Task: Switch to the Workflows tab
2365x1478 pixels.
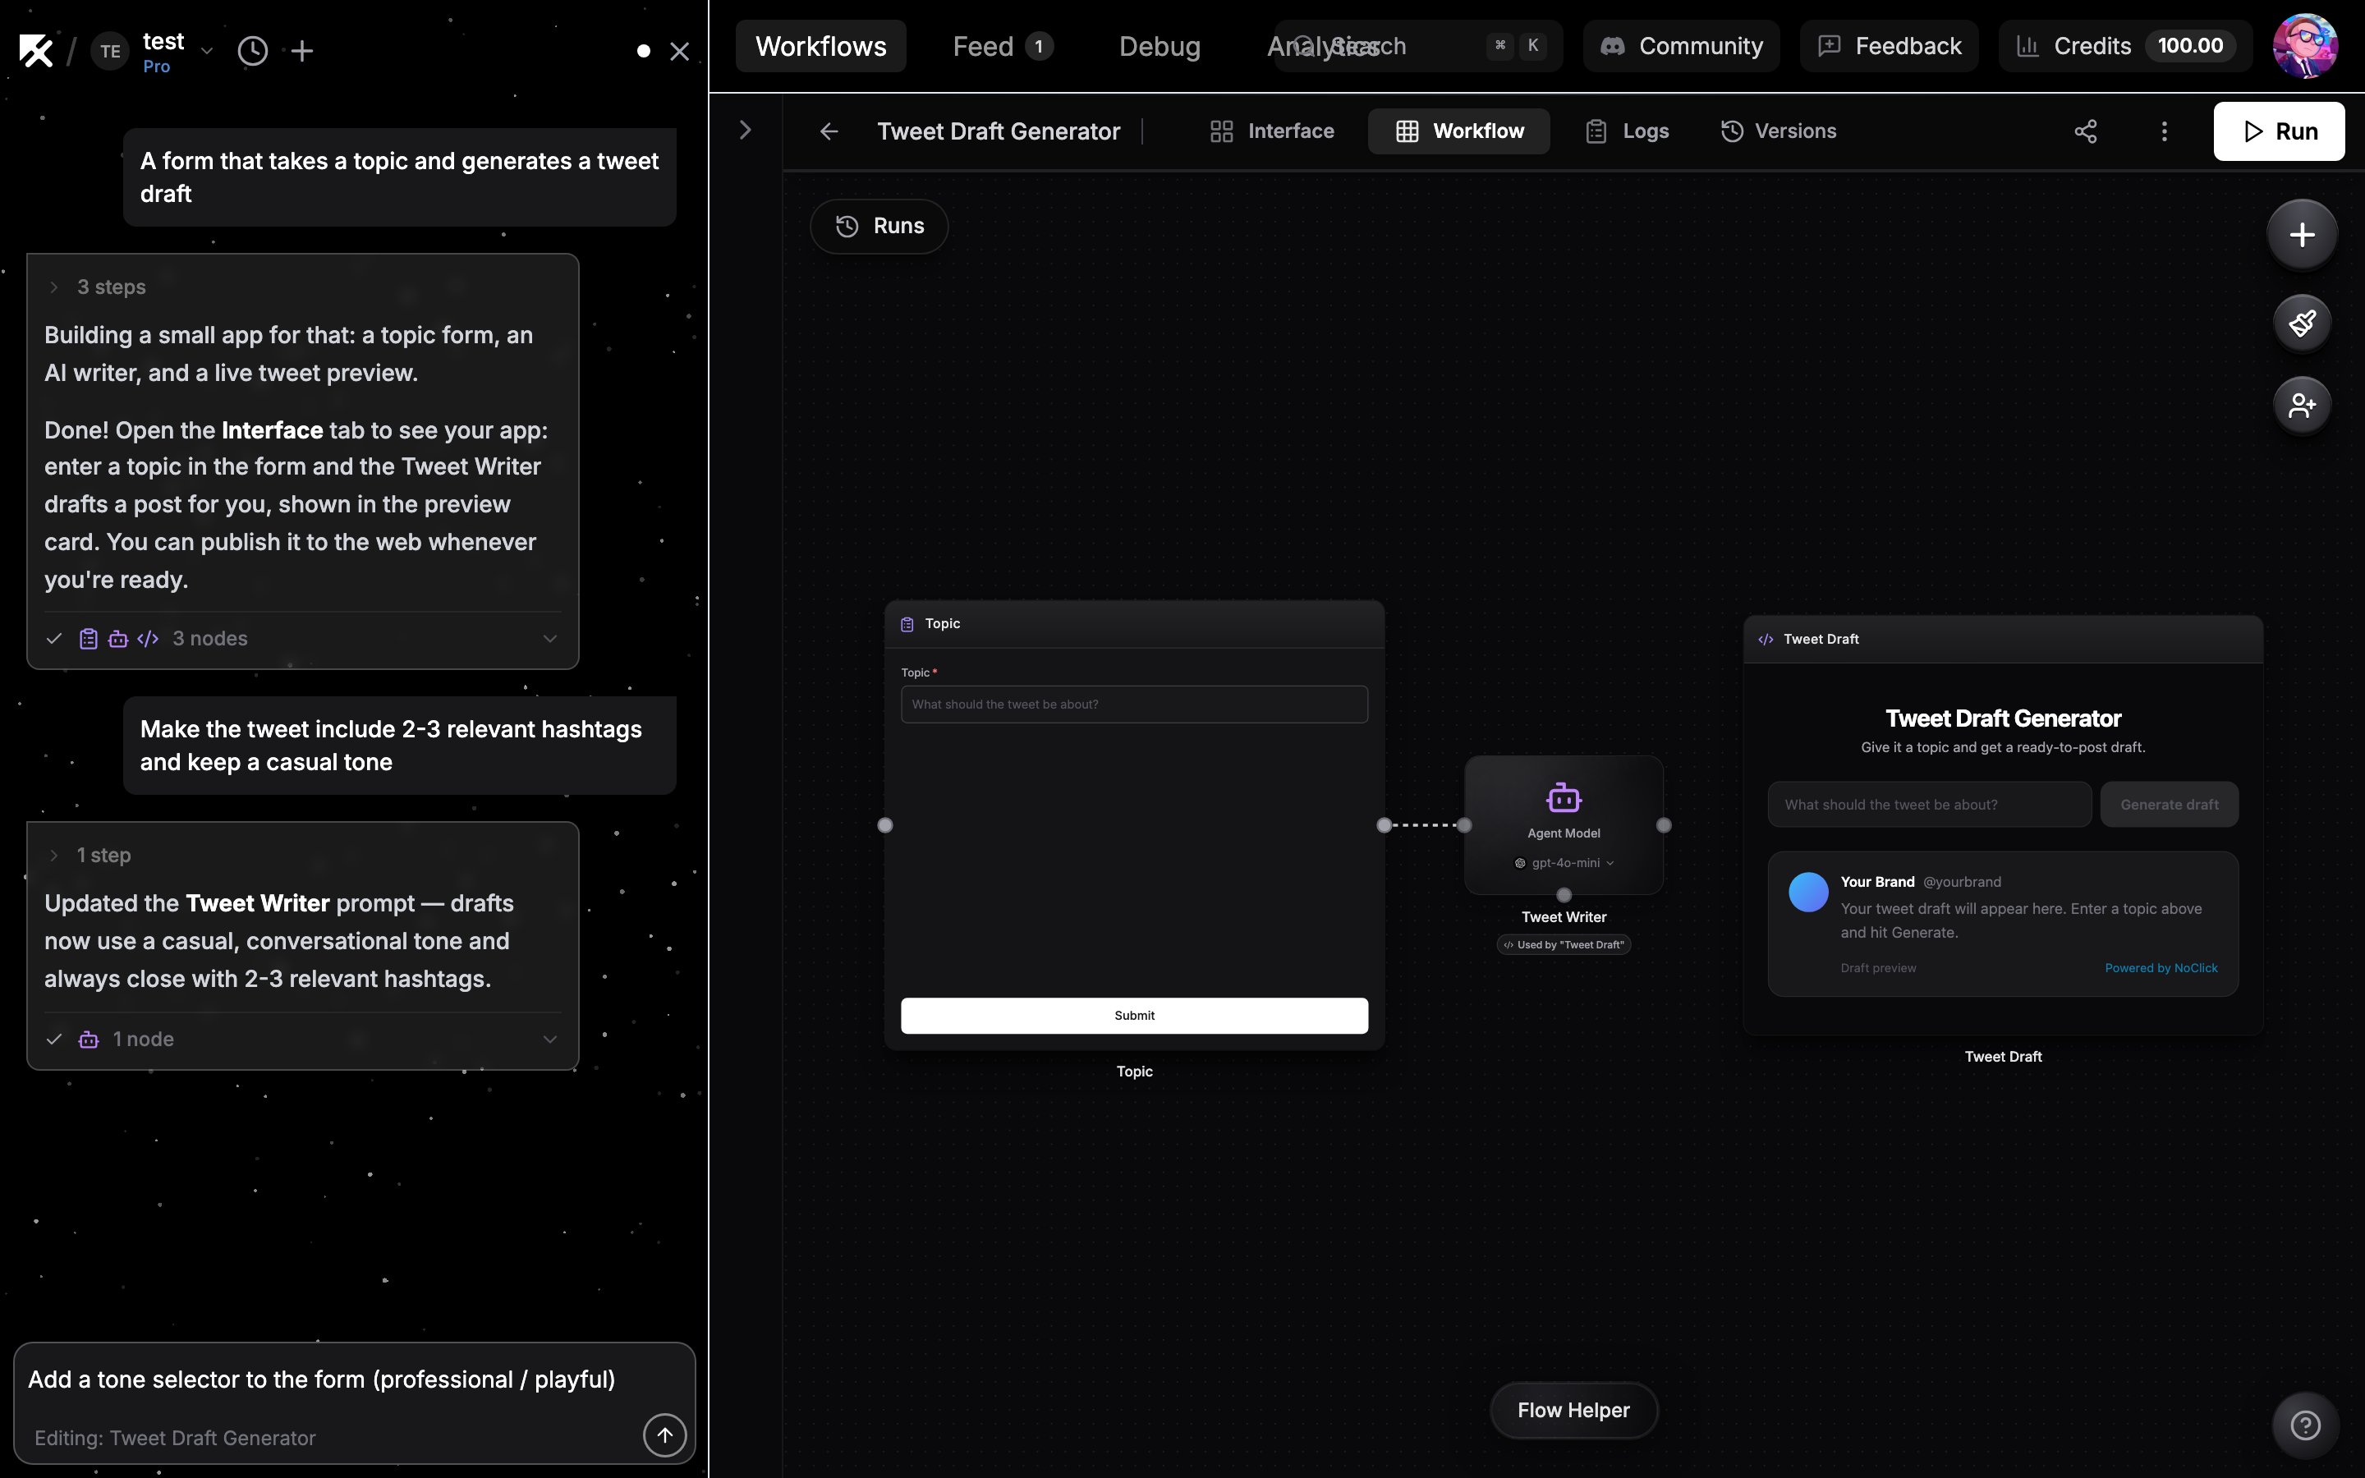Action: (821, 46)
